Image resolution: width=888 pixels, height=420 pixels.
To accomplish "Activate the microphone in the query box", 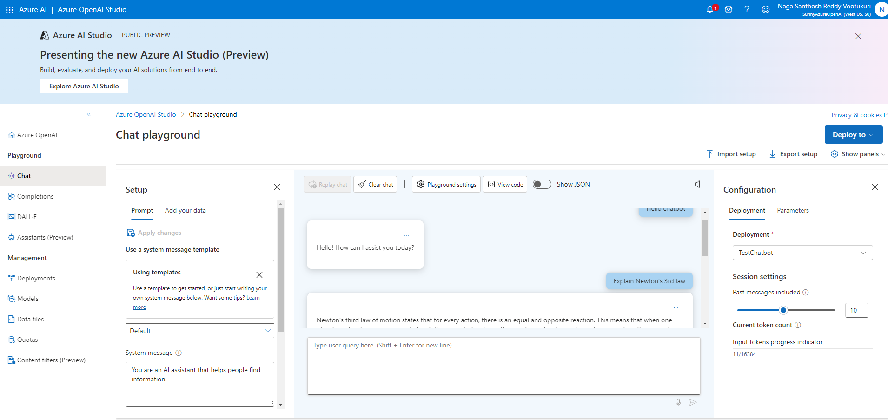I will click(x=678, y=402).
